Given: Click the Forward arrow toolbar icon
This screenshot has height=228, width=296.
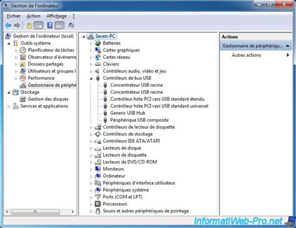Looking at the screenshot, I should [17, 26].
